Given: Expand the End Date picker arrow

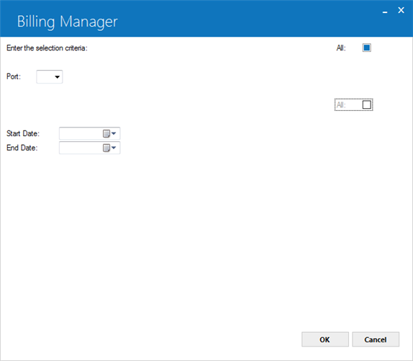Looking at the screenshot, I should point(114,148).
